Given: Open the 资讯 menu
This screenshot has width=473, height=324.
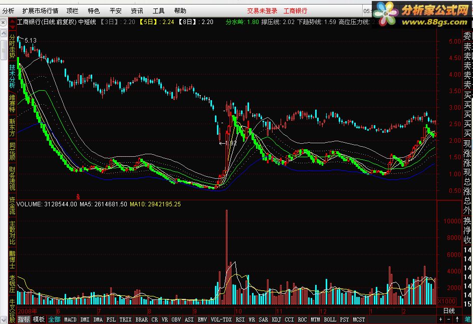Looking at the screenshot, I should click(x=137, y=11).
